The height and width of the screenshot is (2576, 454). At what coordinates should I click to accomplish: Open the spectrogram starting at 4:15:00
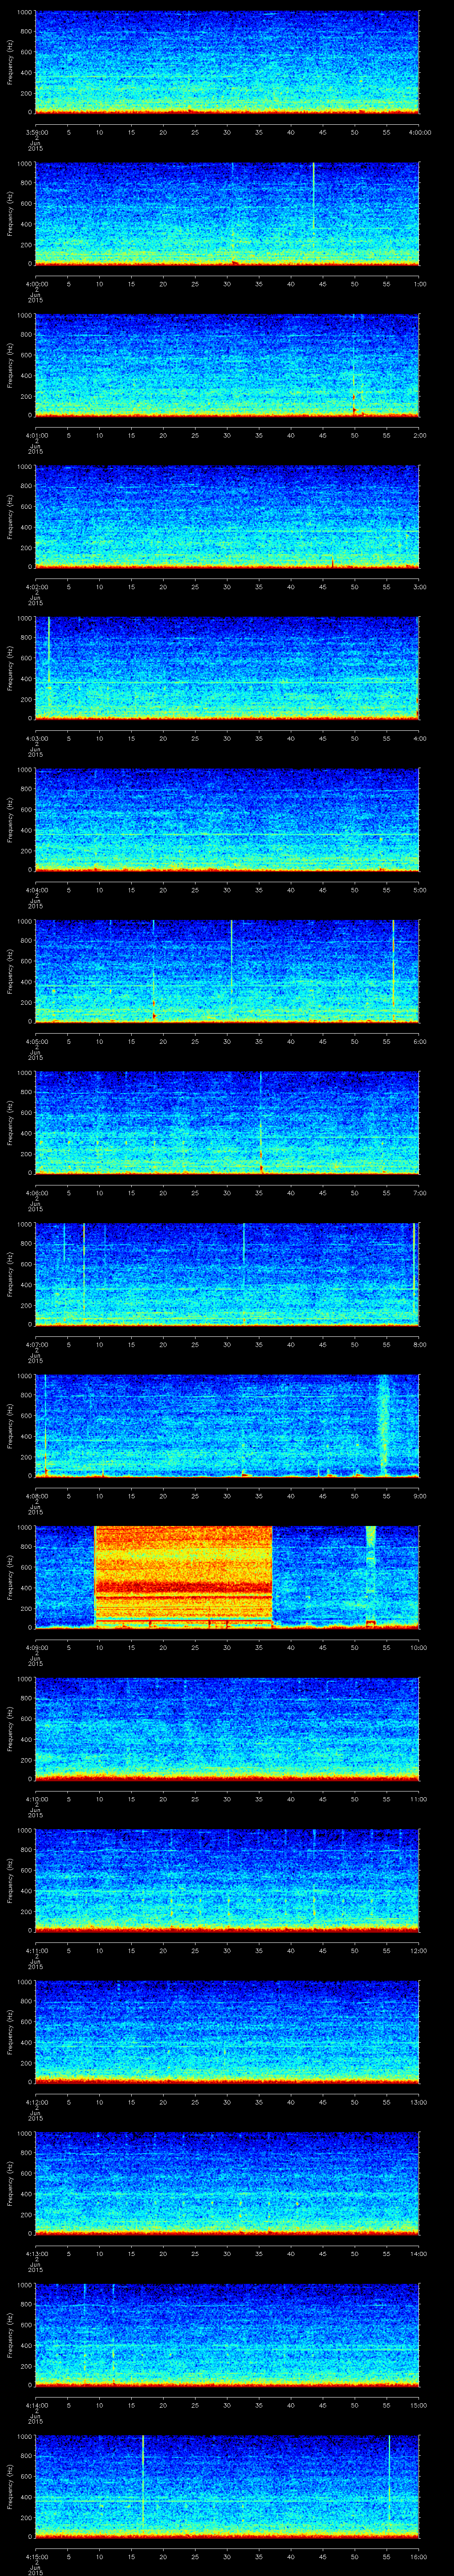227,2486
